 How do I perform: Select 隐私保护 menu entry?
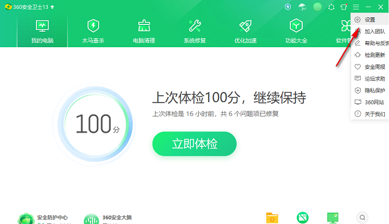click(370, 91)
